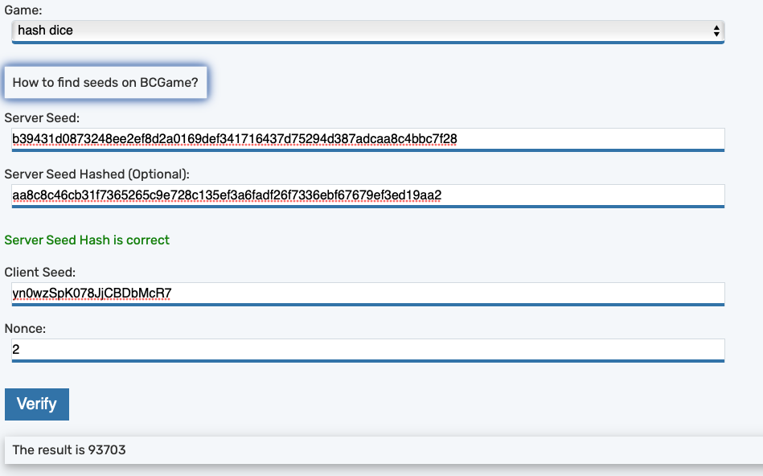Place cursor in the Client Seed field
763x476 pixels.
click(x=366, y=293)
